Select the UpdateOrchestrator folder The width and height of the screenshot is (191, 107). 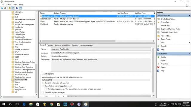click(x=22, y=50)
